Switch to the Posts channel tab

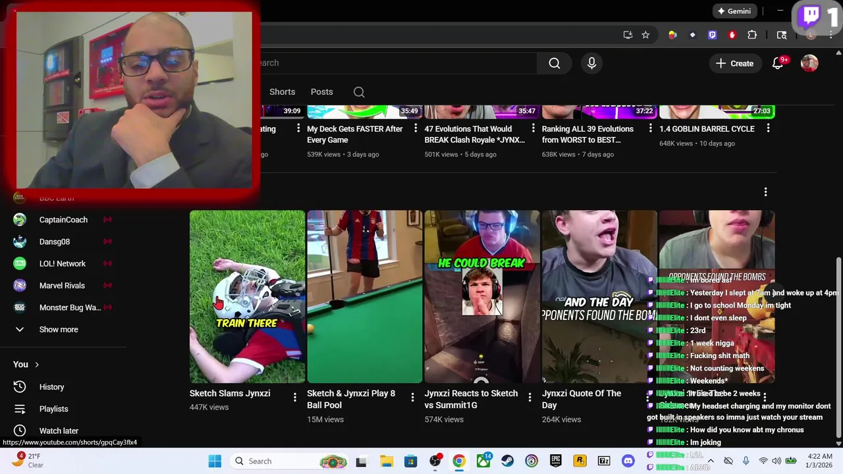click(322, 92)
